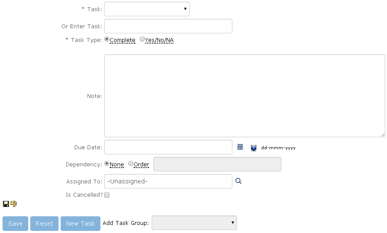
Task: Focus the Or Enter Task text field
Action: click(x=168, y=26)
